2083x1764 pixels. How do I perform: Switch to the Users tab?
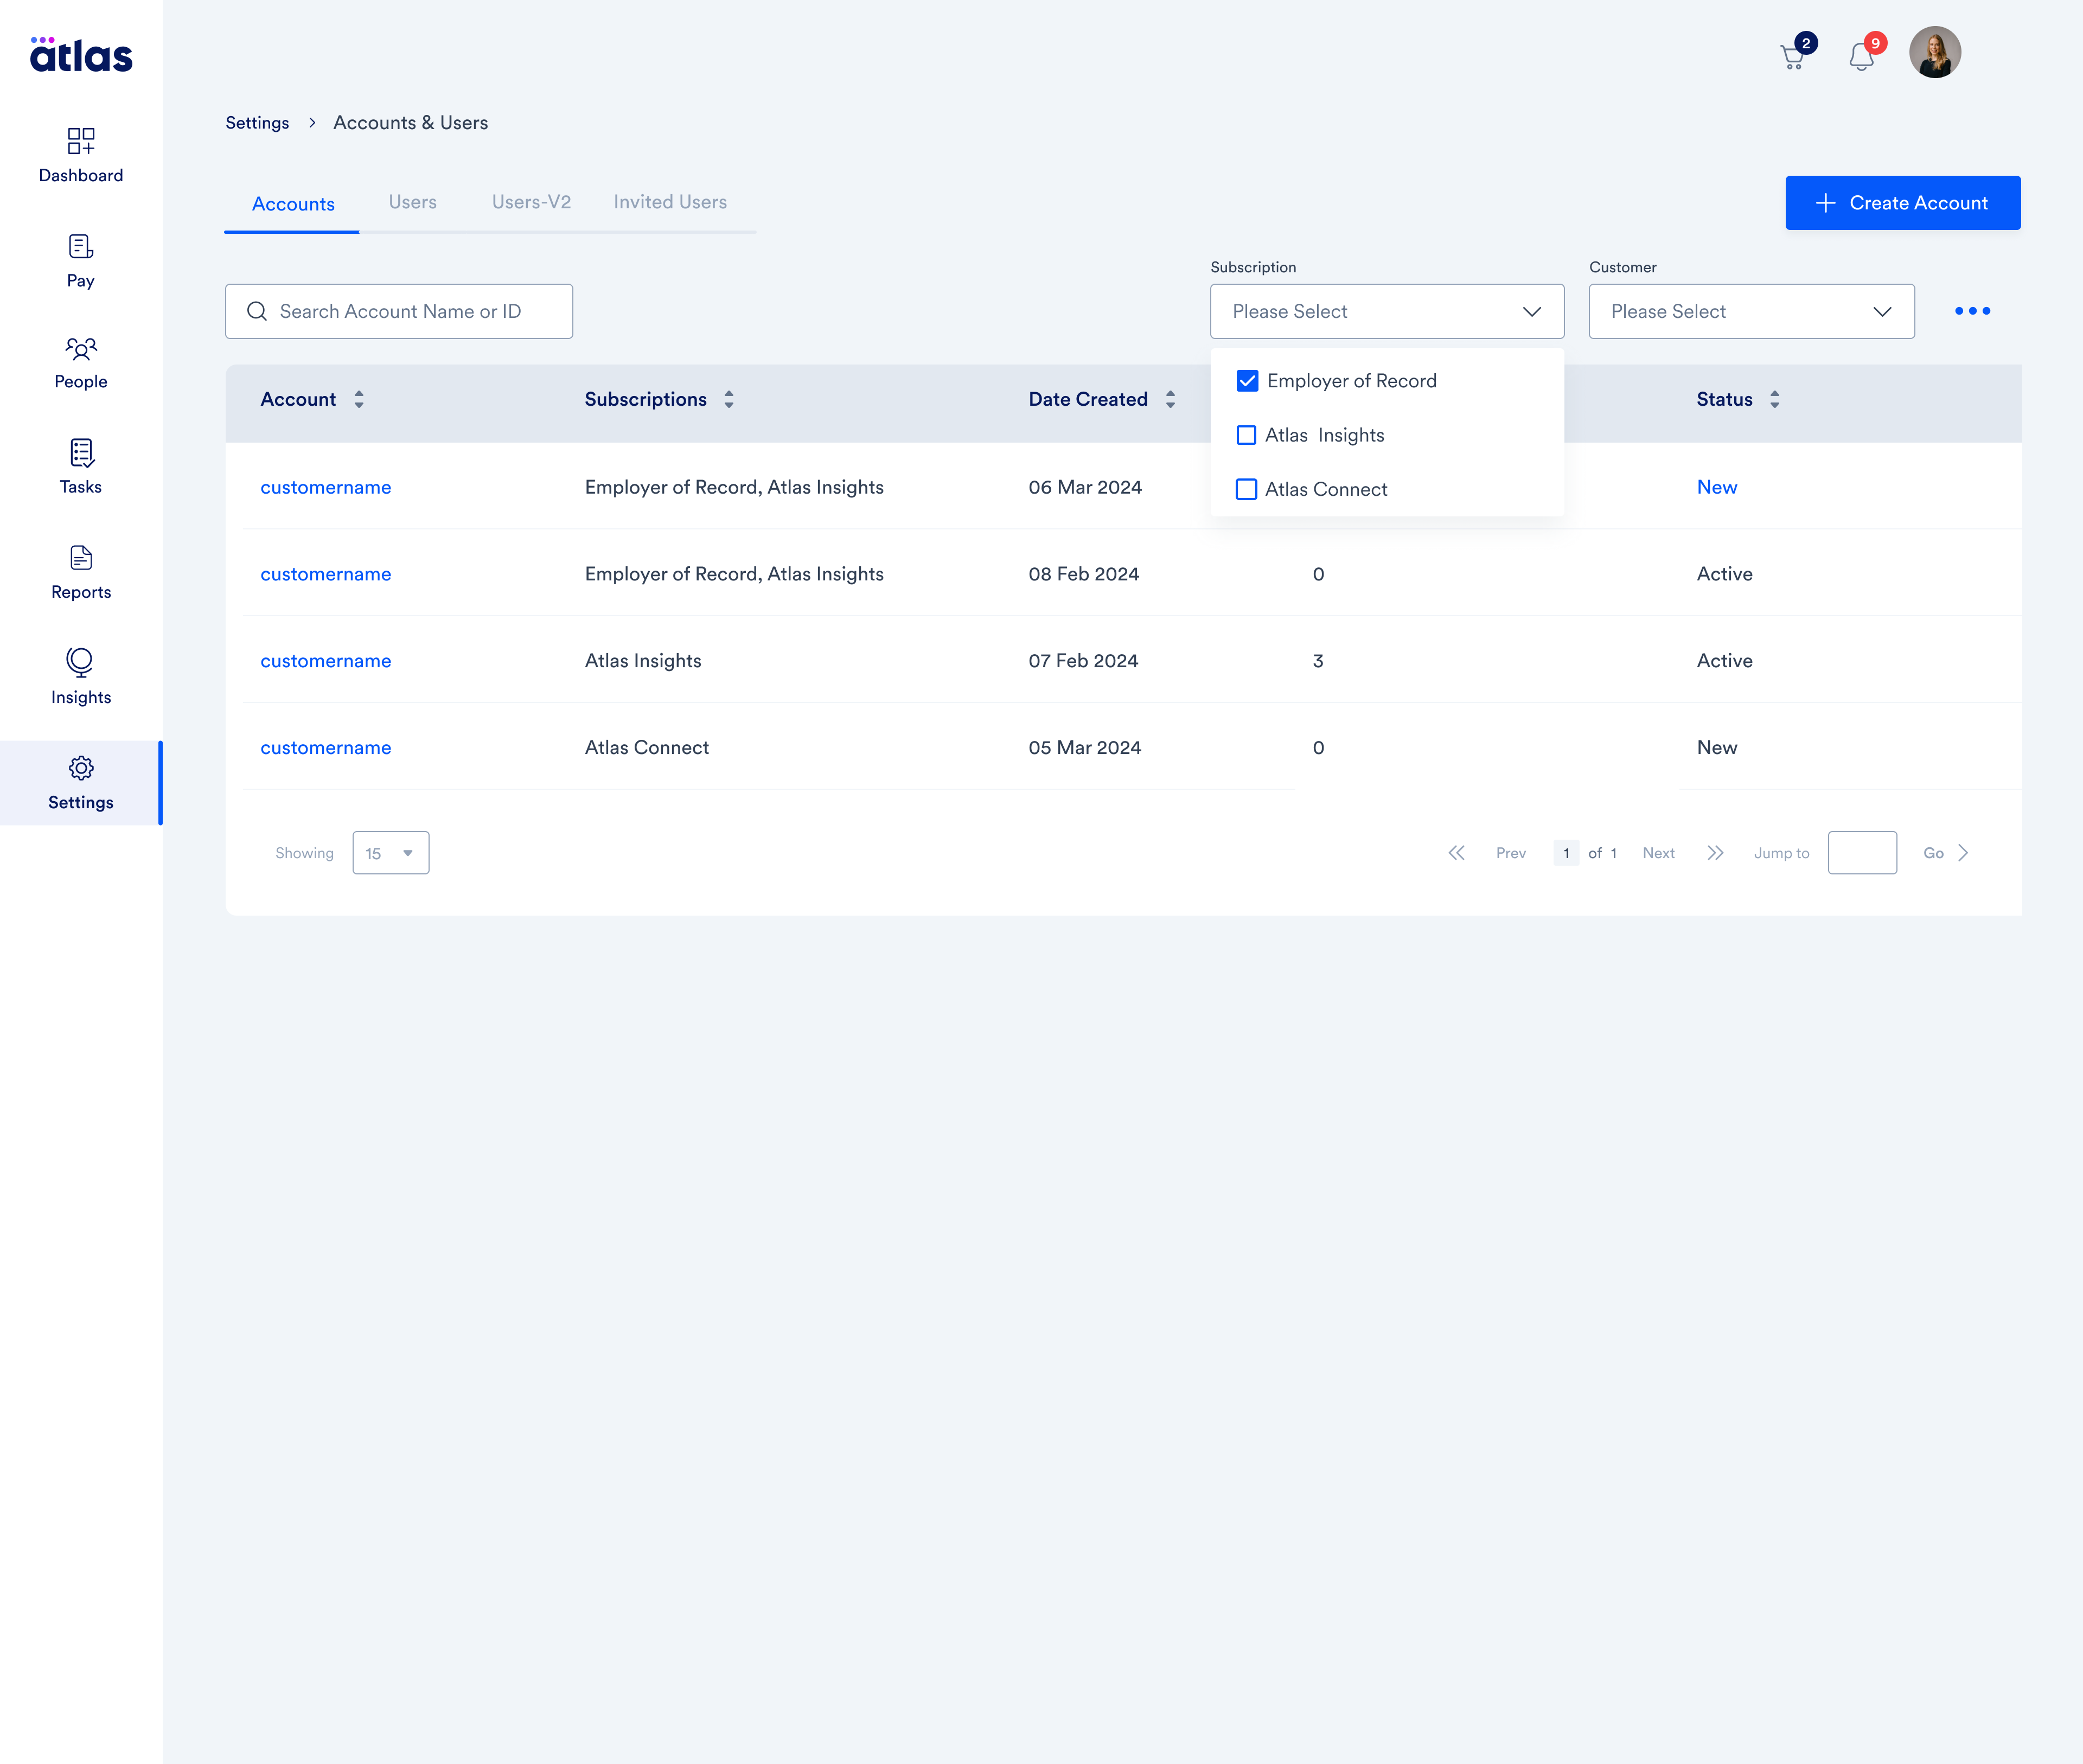tap(413, 202)
